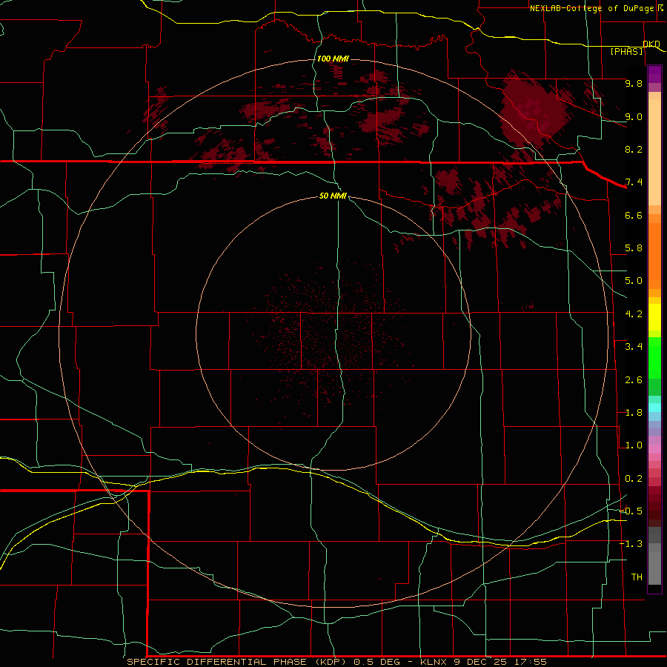
Task: Click the 3.4 value on the color scale
Action: pos(634,347)
